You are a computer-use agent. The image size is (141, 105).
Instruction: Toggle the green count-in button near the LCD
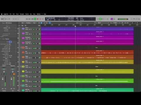(x=100, y=19)
